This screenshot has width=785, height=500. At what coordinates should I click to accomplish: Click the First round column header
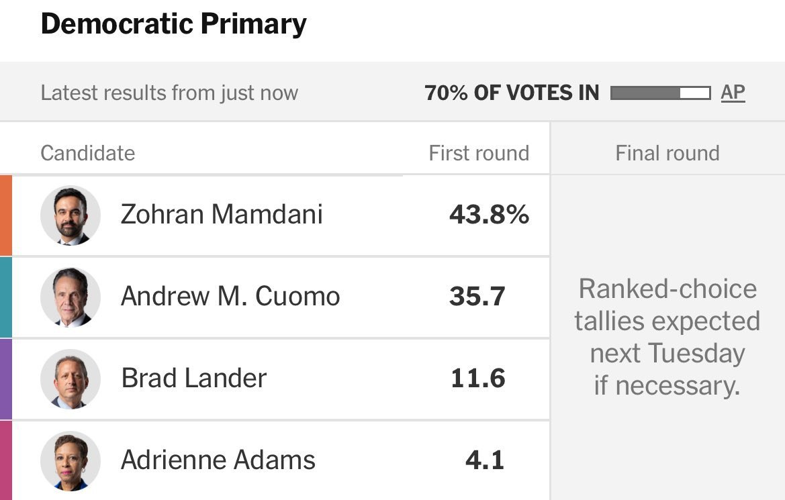tap(479, 153)
